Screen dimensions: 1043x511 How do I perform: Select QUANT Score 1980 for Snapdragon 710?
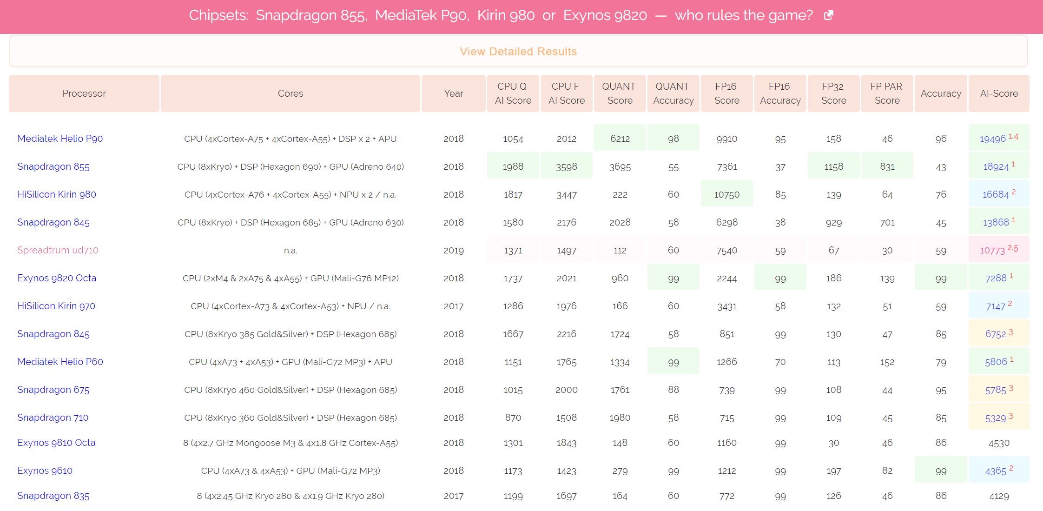pyautogui.click(x=620, y=418)
